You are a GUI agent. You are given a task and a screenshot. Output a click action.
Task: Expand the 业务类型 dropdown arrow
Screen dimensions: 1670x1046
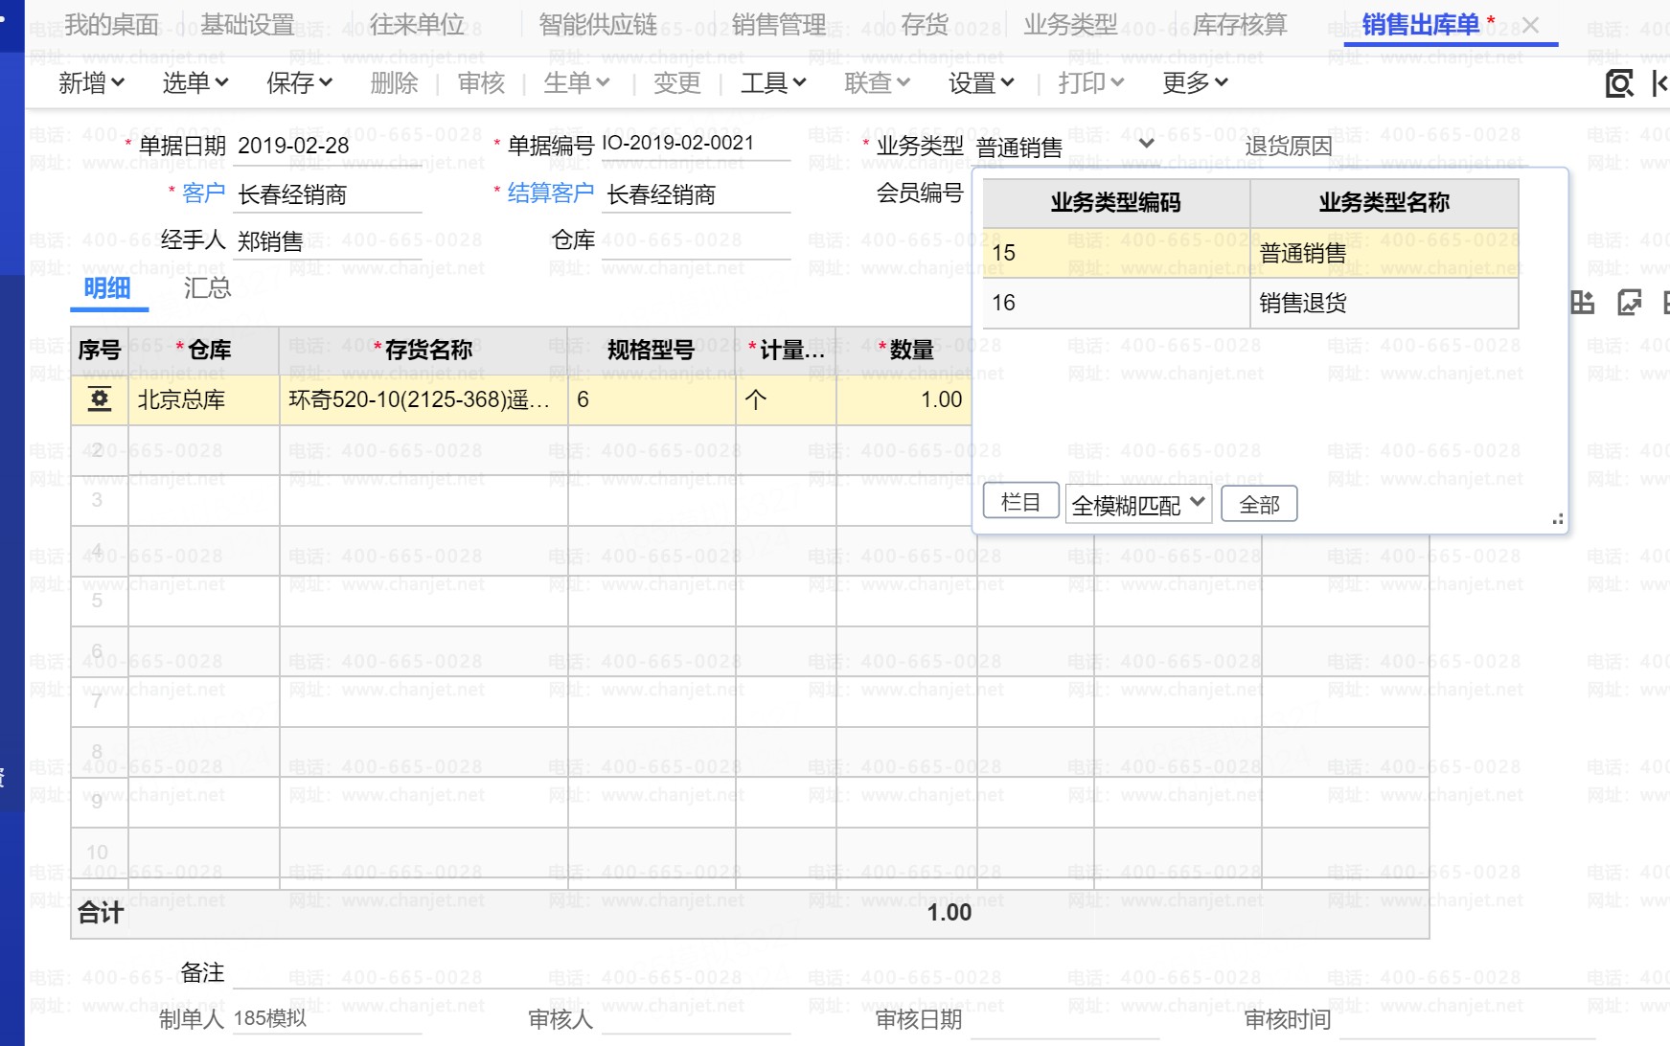1146,145
